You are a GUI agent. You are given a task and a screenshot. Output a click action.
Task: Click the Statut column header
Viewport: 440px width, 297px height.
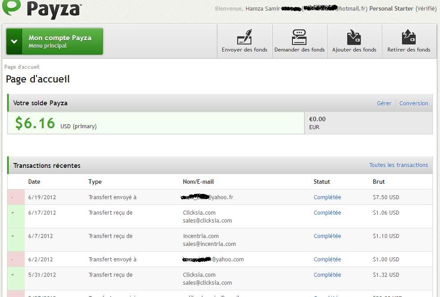pyautogui.click(x=322, y=182)
